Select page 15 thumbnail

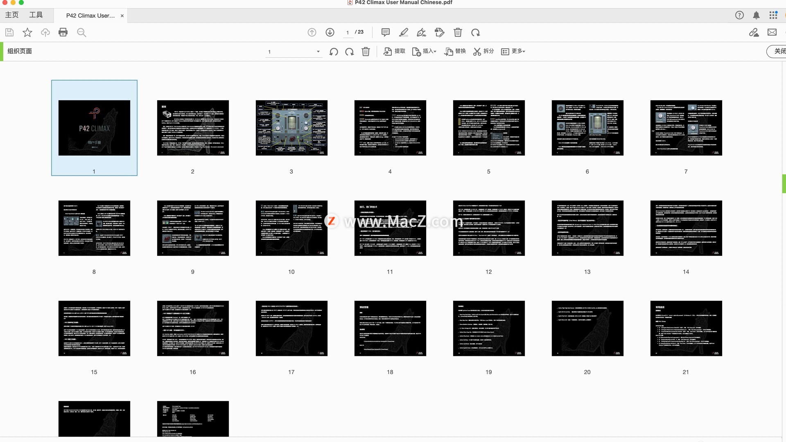94,328
